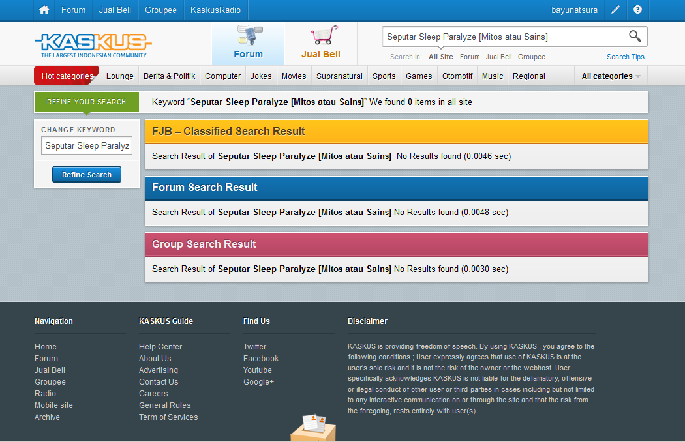Set search scope to Jual Beli
The width and height of the screenshot is (685, 442).
(x=498, y=57)
